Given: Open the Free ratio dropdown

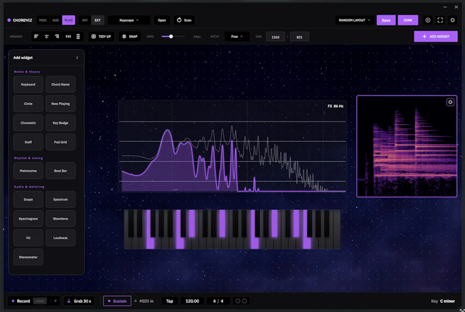Looking at the screenshot, I should (x=237, y=37).
